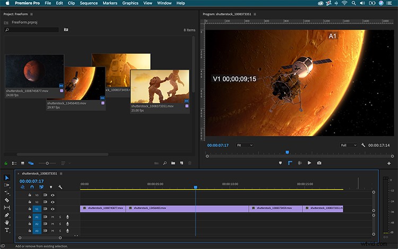Open the timeline wrench settings
Viewport: 398px width, 249px height.
click(x=60, y=187)
